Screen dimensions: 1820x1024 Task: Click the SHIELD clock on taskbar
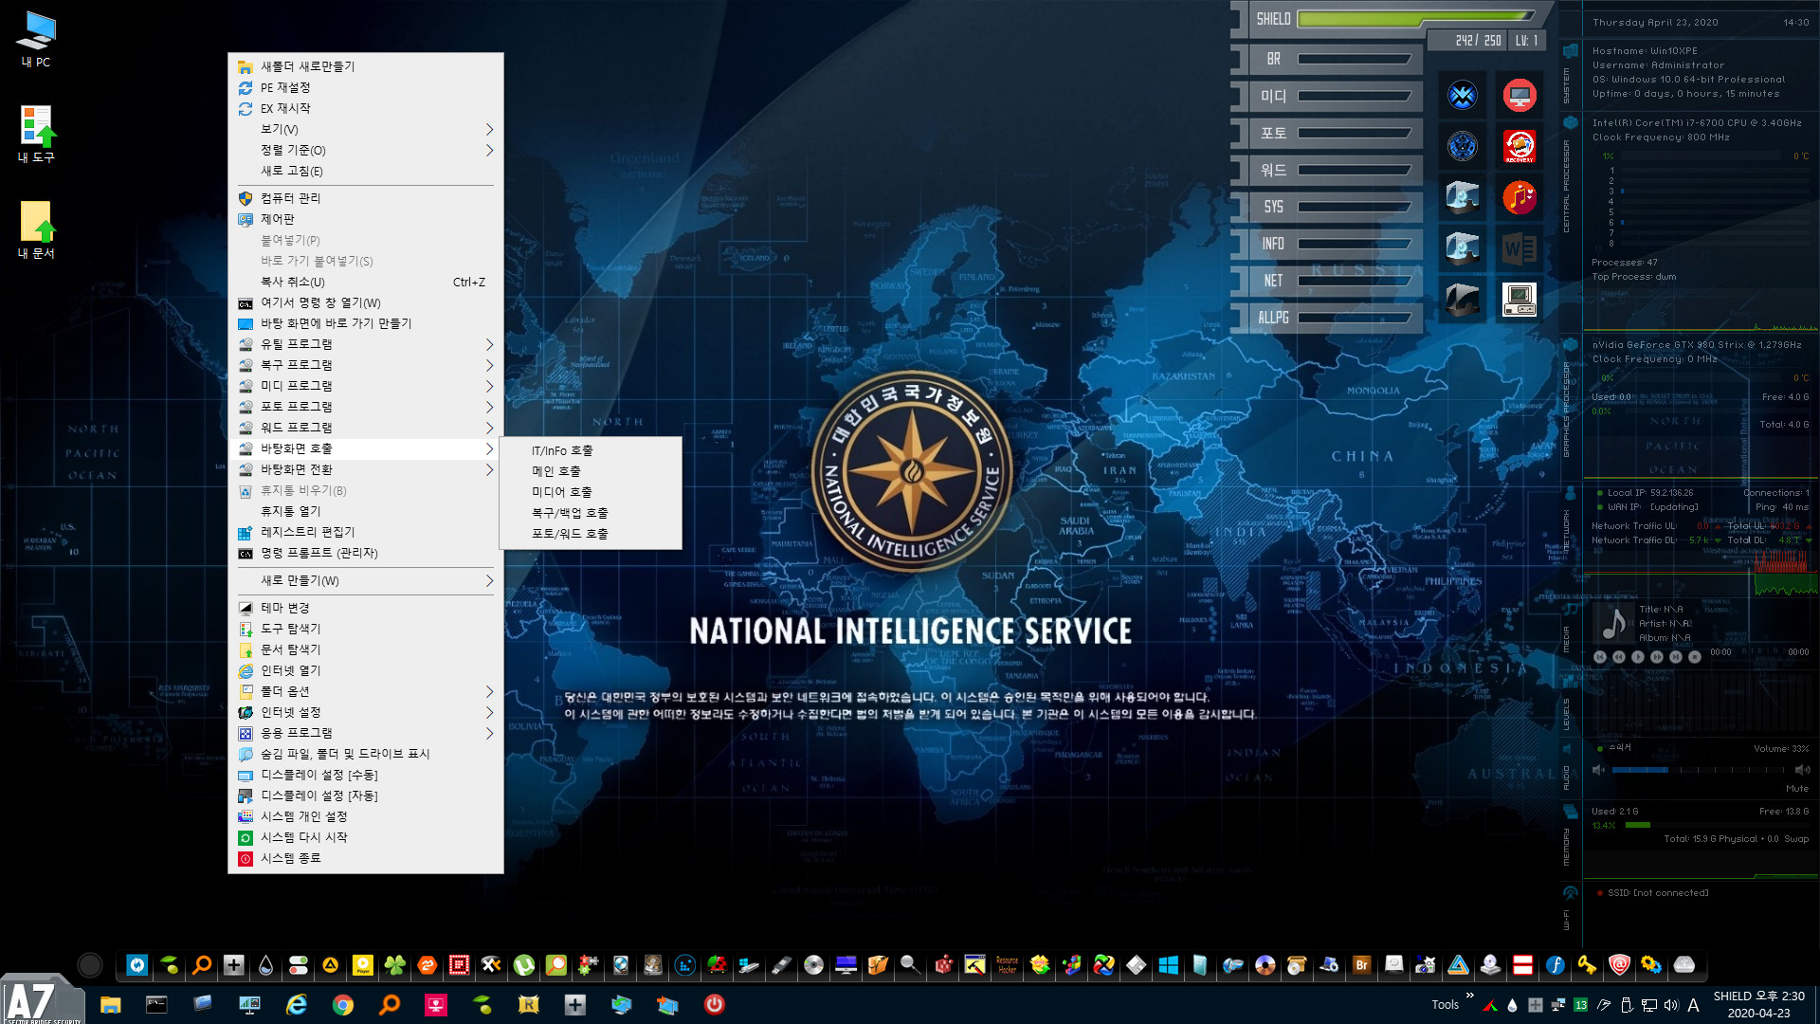(1758, 1004)
